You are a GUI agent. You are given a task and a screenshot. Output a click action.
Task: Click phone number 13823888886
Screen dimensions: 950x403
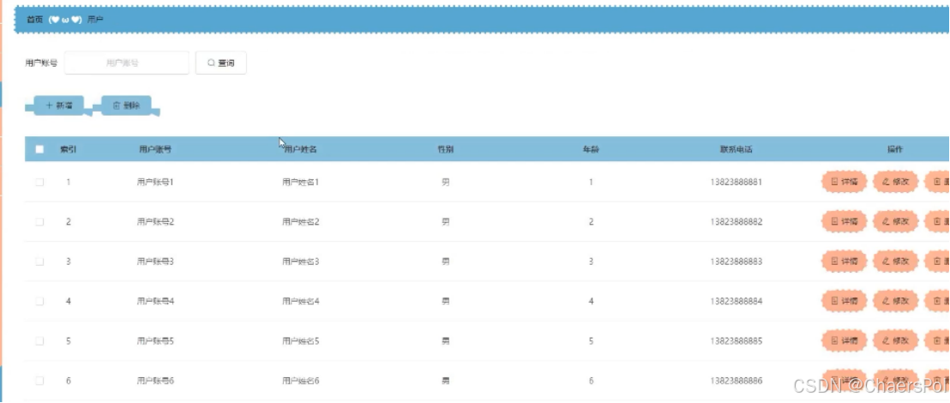point(737,381)
